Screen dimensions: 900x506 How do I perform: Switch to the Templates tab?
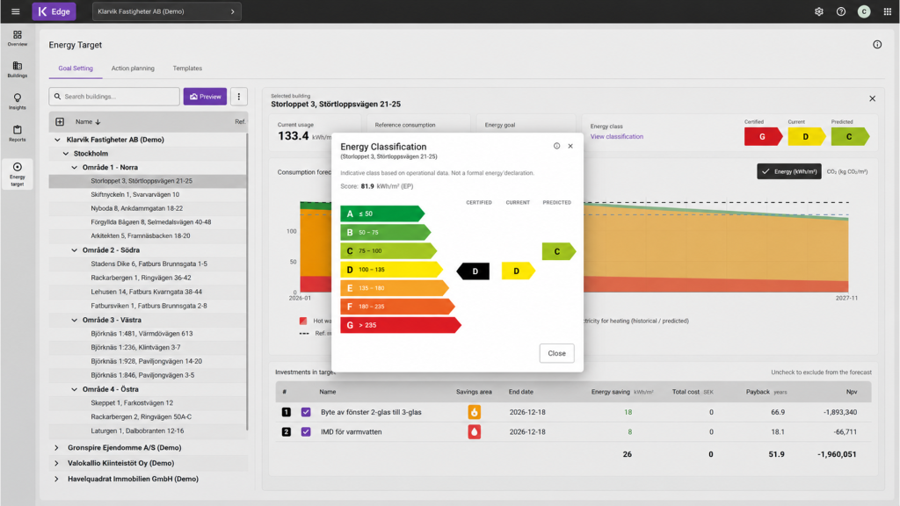187,69
